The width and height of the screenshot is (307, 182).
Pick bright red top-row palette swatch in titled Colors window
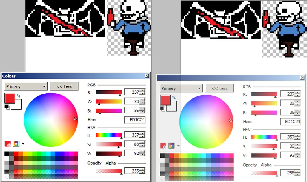(16, 154)
